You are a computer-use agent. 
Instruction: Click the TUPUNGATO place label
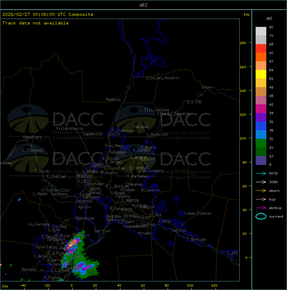56,240
